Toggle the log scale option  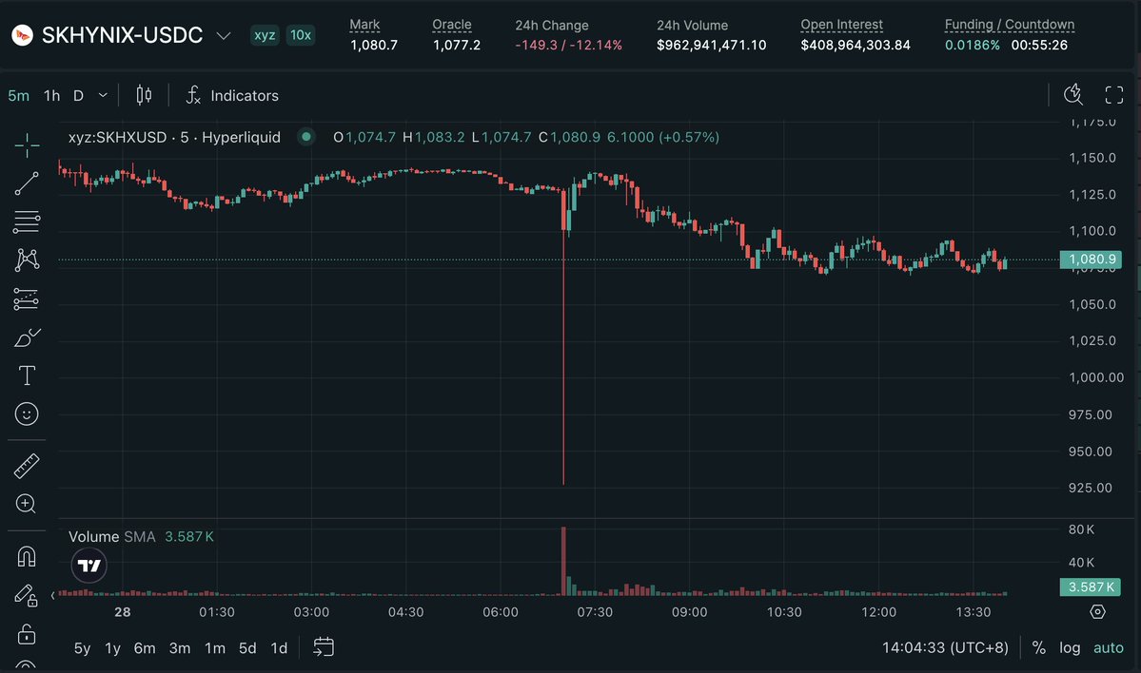(x=1070, y=647)
